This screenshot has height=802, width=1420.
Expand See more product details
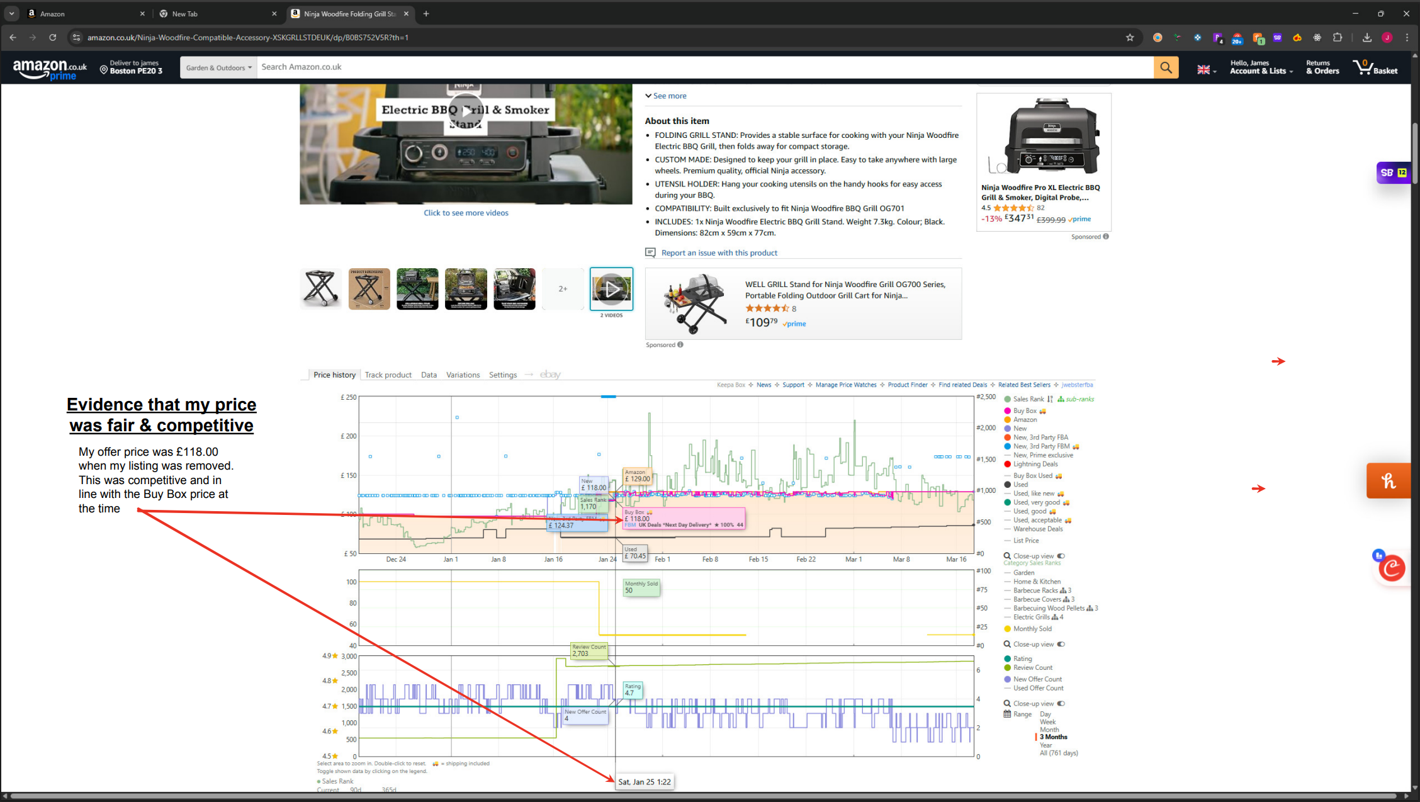click(x=665, y=96)
